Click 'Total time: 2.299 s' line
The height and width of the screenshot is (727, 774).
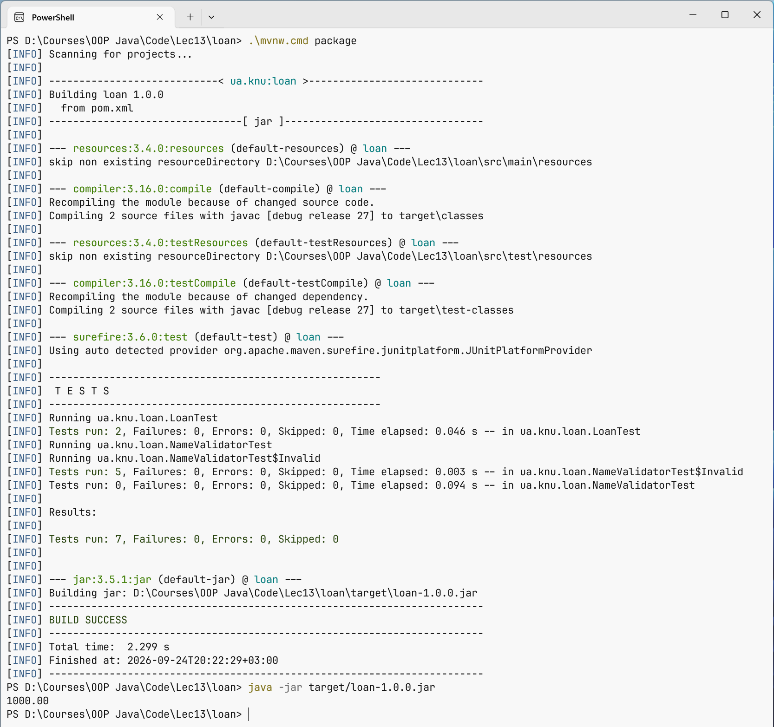click(109, 647)
